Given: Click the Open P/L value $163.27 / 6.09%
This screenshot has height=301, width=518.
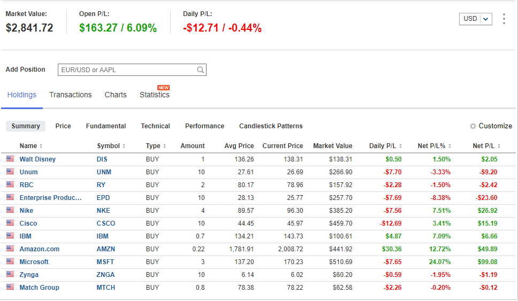Looking at the screenshot, I should pyautogui.click(x=118, y=28).
